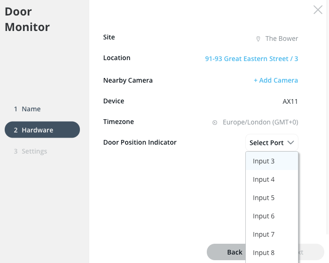The width and height of the screenshot is (329, 263).
Task: Click the clock icon next to Europe/London
Action: click(215, 123)
